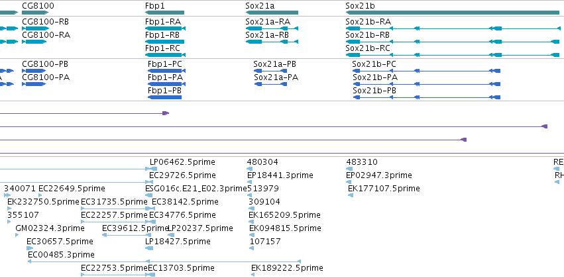Screen dimensions: 564x278
Task: Click the Sox21b-PC protein label
Action: (374, 64)
